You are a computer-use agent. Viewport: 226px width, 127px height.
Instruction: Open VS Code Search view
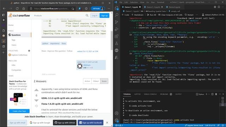[117, 15]
